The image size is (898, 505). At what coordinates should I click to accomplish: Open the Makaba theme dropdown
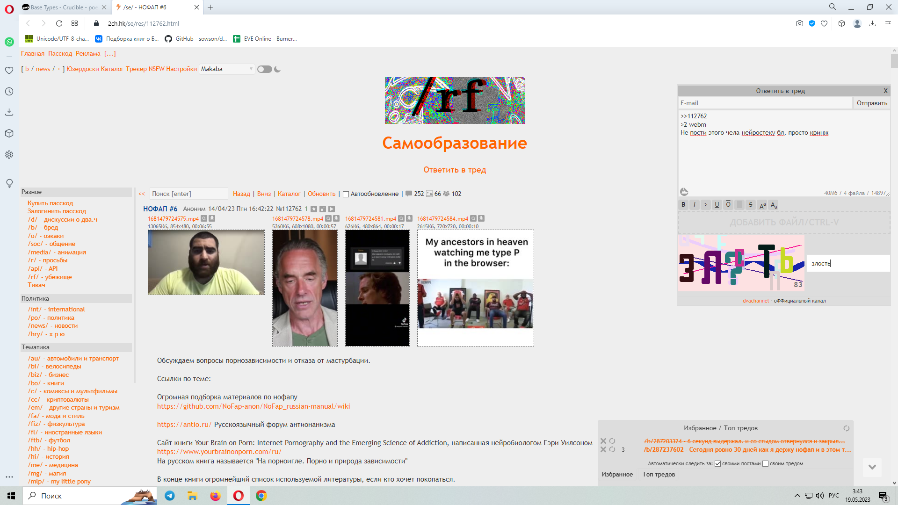click(227, 69)
